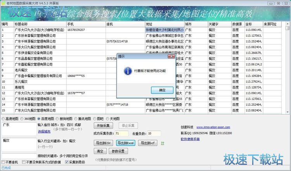Click 数据源 column header
Image resolution: width=291 pixels, height=171 pixels.
(x=238, y=24)
